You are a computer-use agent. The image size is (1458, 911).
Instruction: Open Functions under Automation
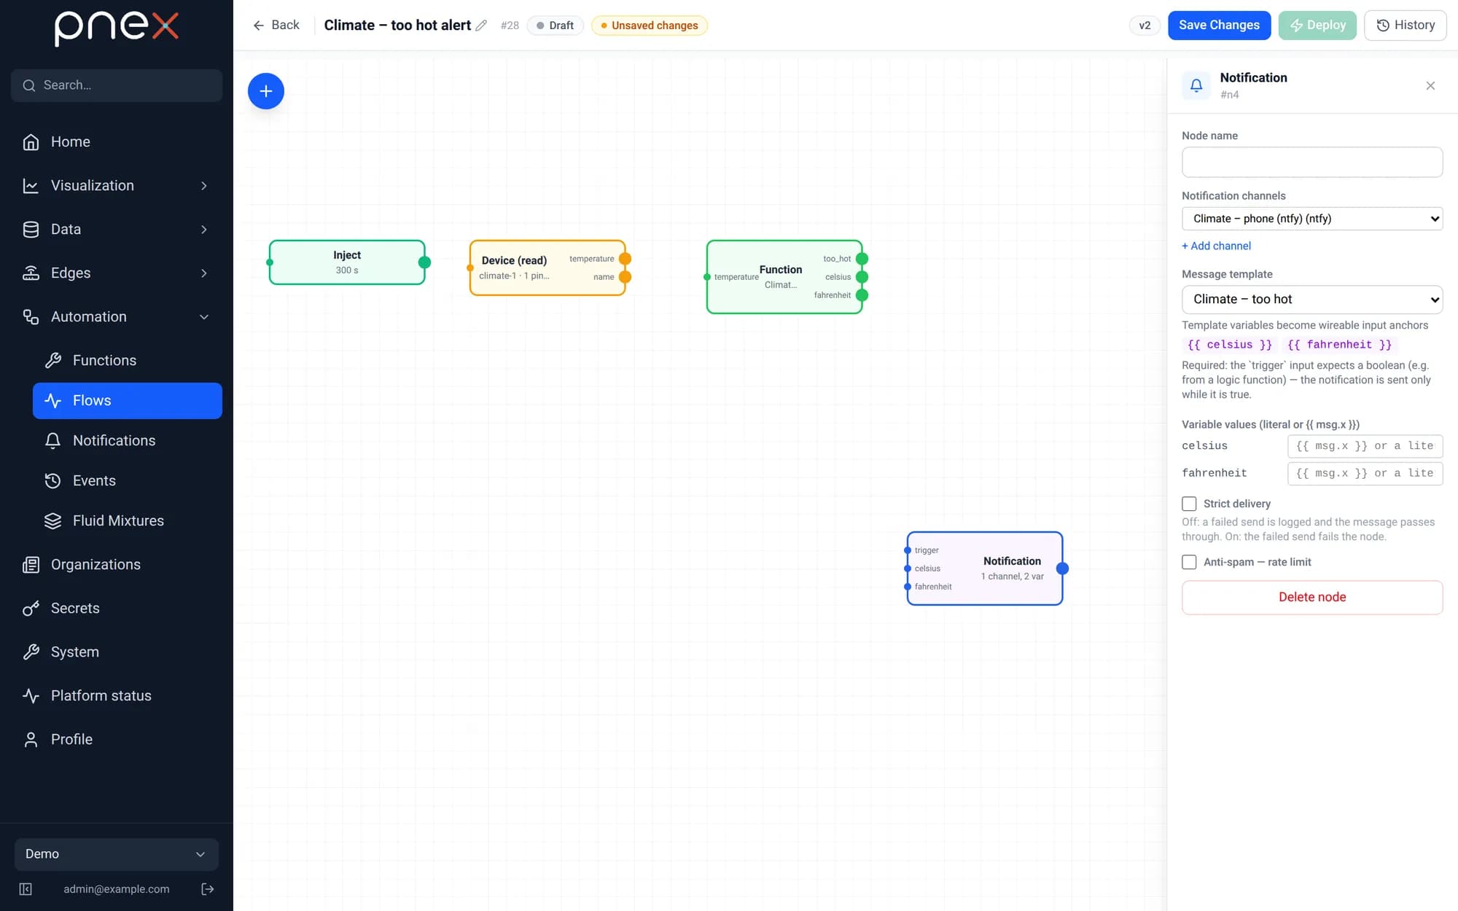click(x=128, y=361)
